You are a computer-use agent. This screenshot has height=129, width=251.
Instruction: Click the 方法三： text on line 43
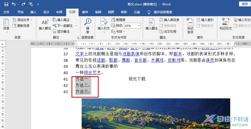(83, 91)
